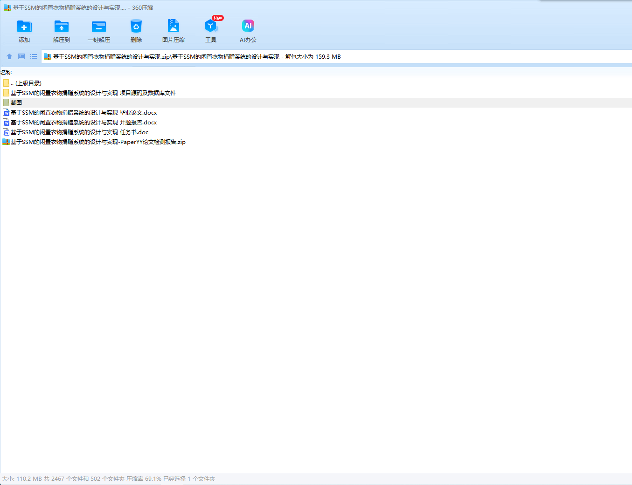Image resolution: width=632 pixels, height=485 pixels.
Task: Switch to the icon view mode button
Action: pyautogui.click(x=21, y=56)
